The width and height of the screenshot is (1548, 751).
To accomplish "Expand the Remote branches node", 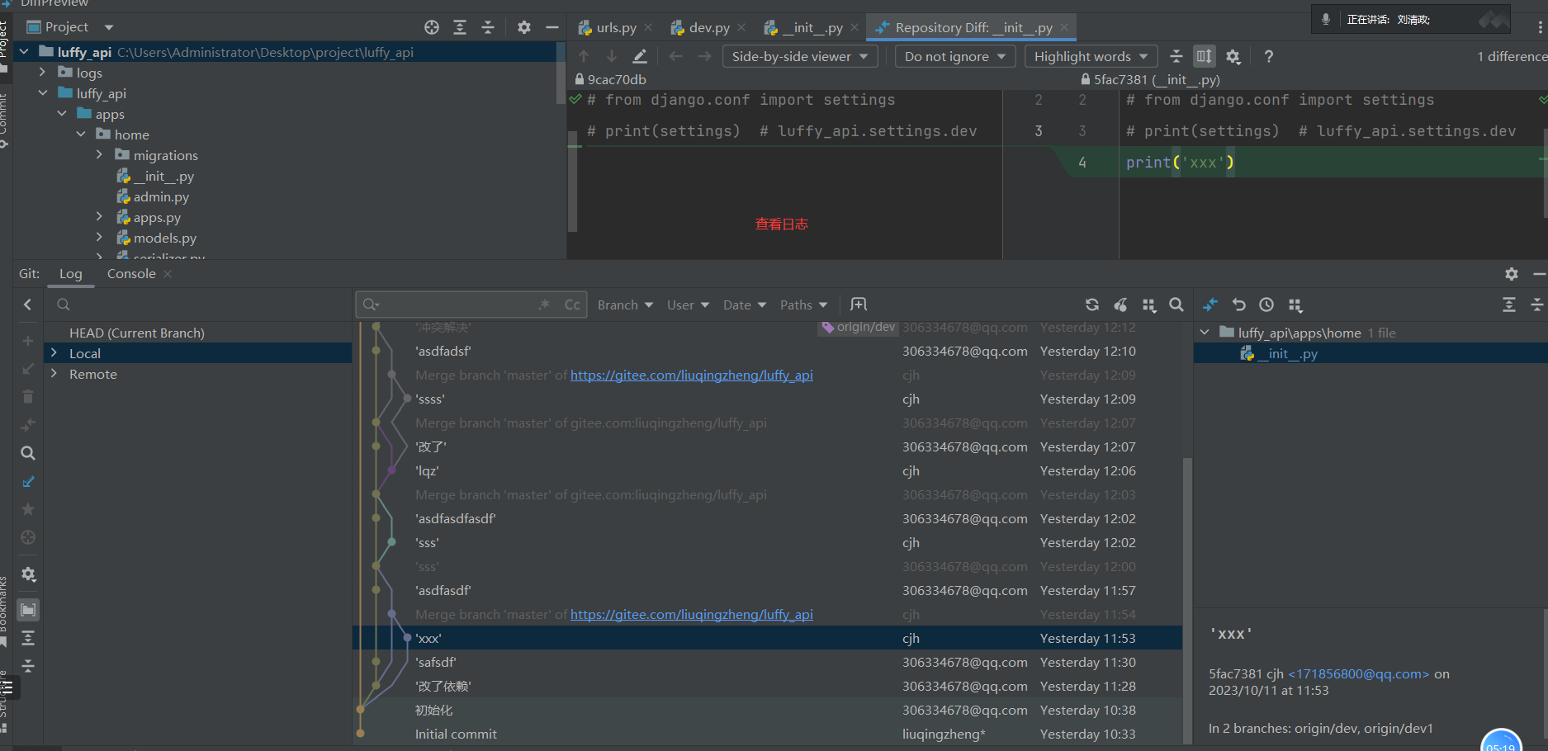I will 54,374.
